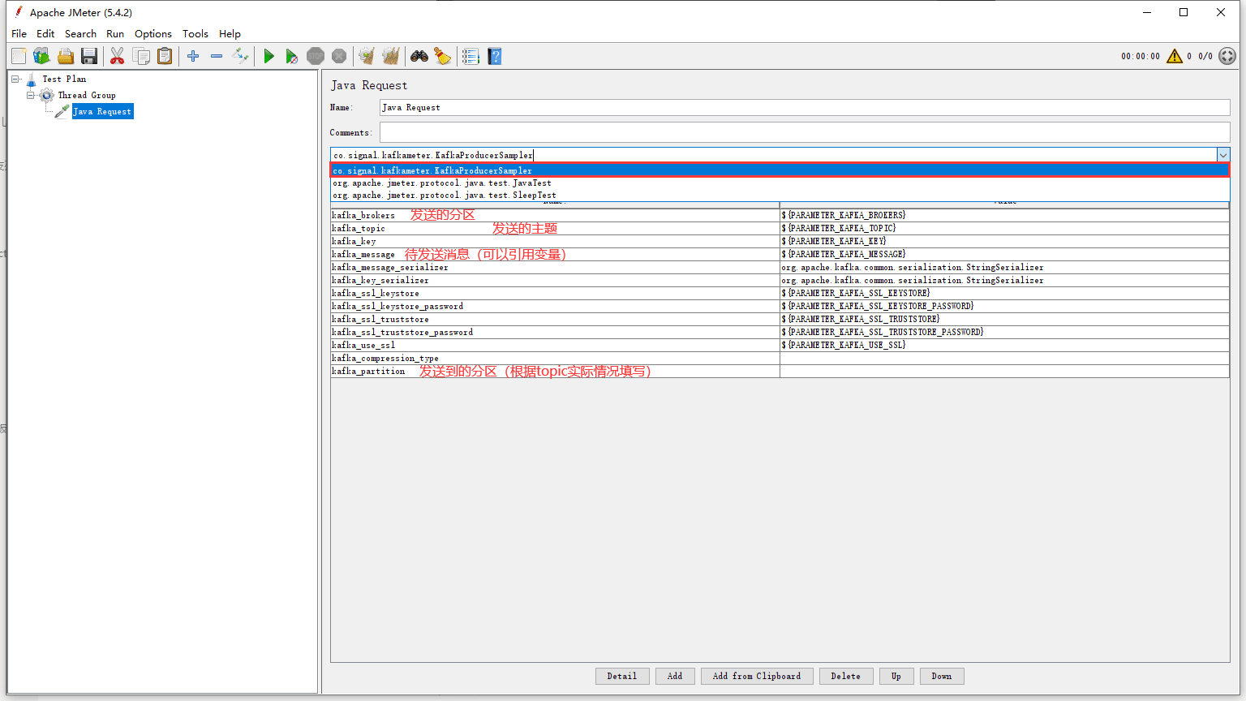This screenshot has height=701, width=1246.
Task: Select kafka_ssl_truststore name cell
Action: [555, 319]
